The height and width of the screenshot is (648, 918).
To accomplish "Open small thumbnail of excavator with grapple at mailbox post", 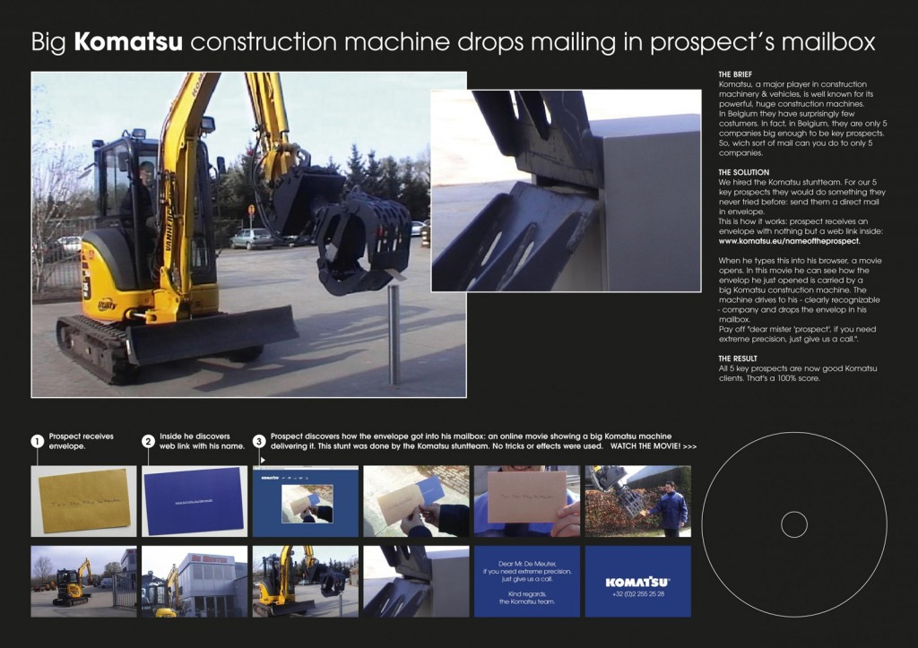I will (306, 582).
